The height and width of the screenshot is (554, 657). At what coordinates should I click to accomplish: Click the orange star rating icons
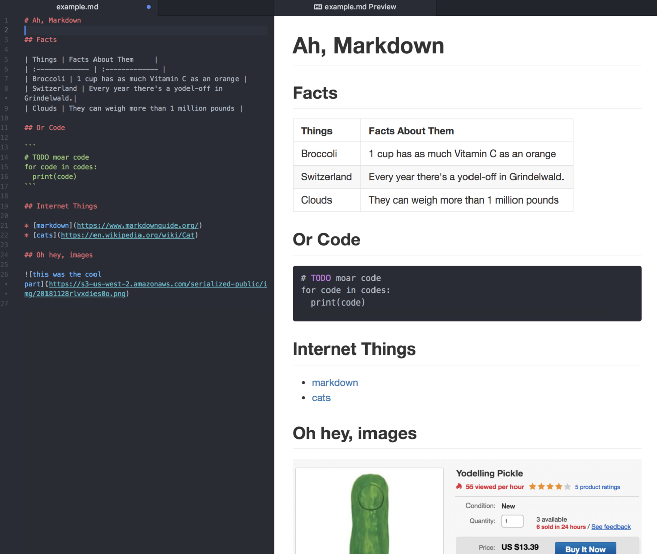(x=550, y=487)
